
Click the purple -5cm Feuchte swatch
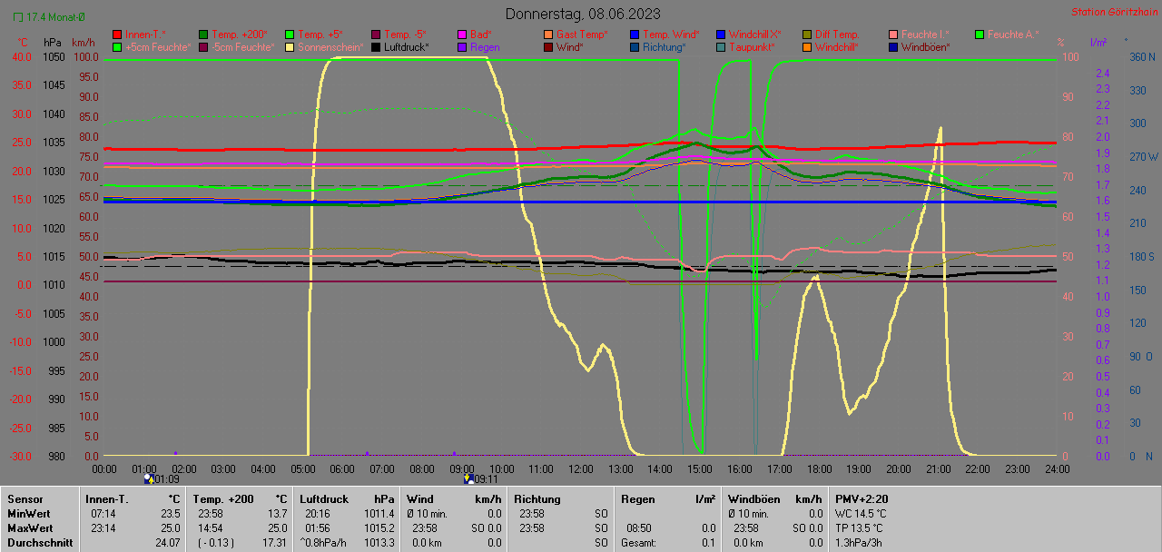click(203, 47)
